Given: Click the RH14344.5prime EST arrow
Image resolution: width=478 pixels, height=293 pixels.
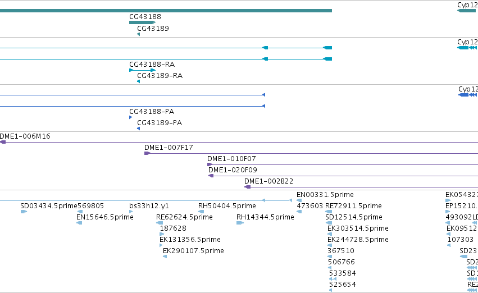Looking at the screenshot, I should point(240,223).
